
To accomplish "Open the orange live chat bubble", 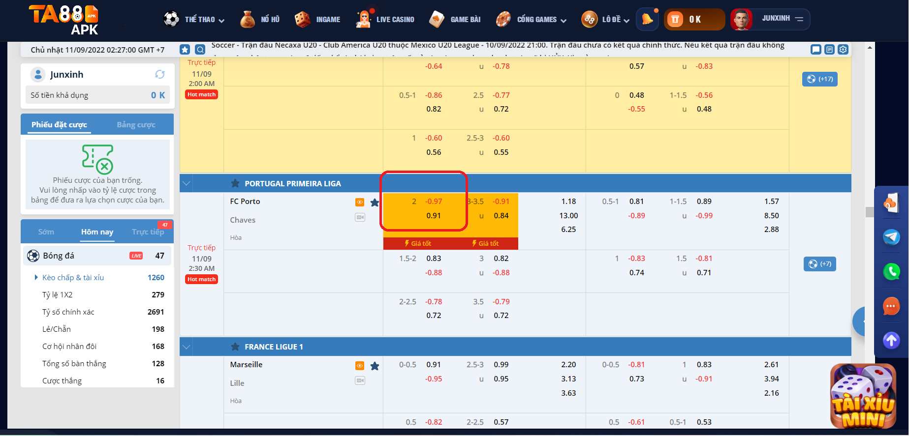I will 891,306.
